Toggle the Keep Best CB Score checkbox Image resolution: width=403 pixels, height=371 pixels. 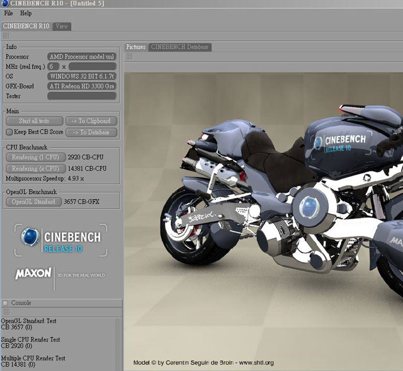tap(9, 132)
